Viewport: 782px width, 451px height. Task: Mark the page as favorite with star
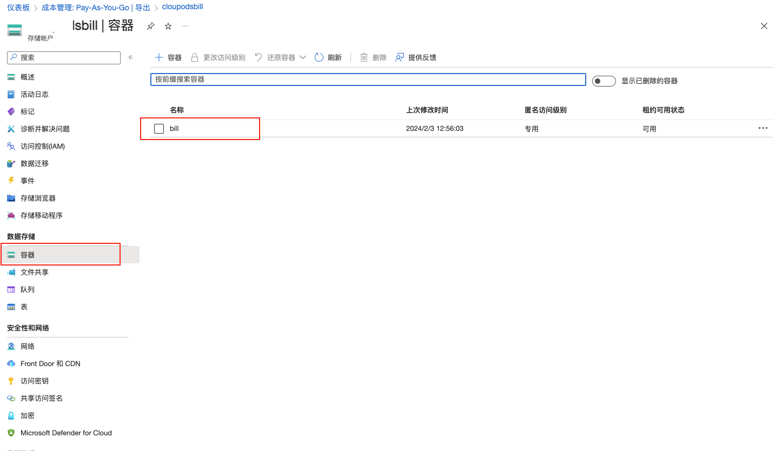[x=168, y=26]
